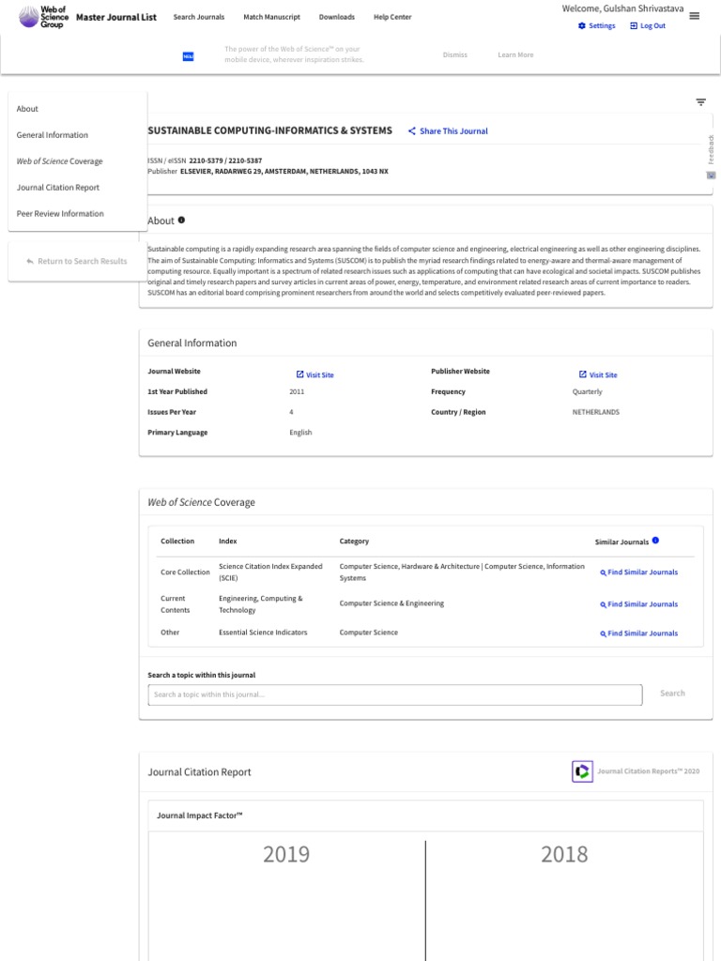Click the Similar Journals info icon

655,541
